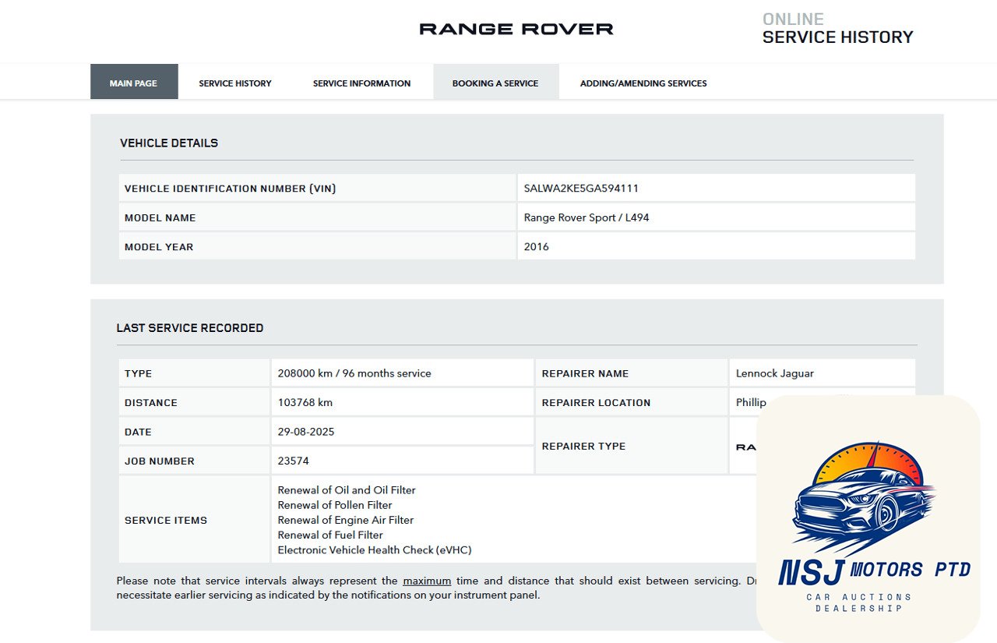Click the model year 2016 value

click(536, 246)
